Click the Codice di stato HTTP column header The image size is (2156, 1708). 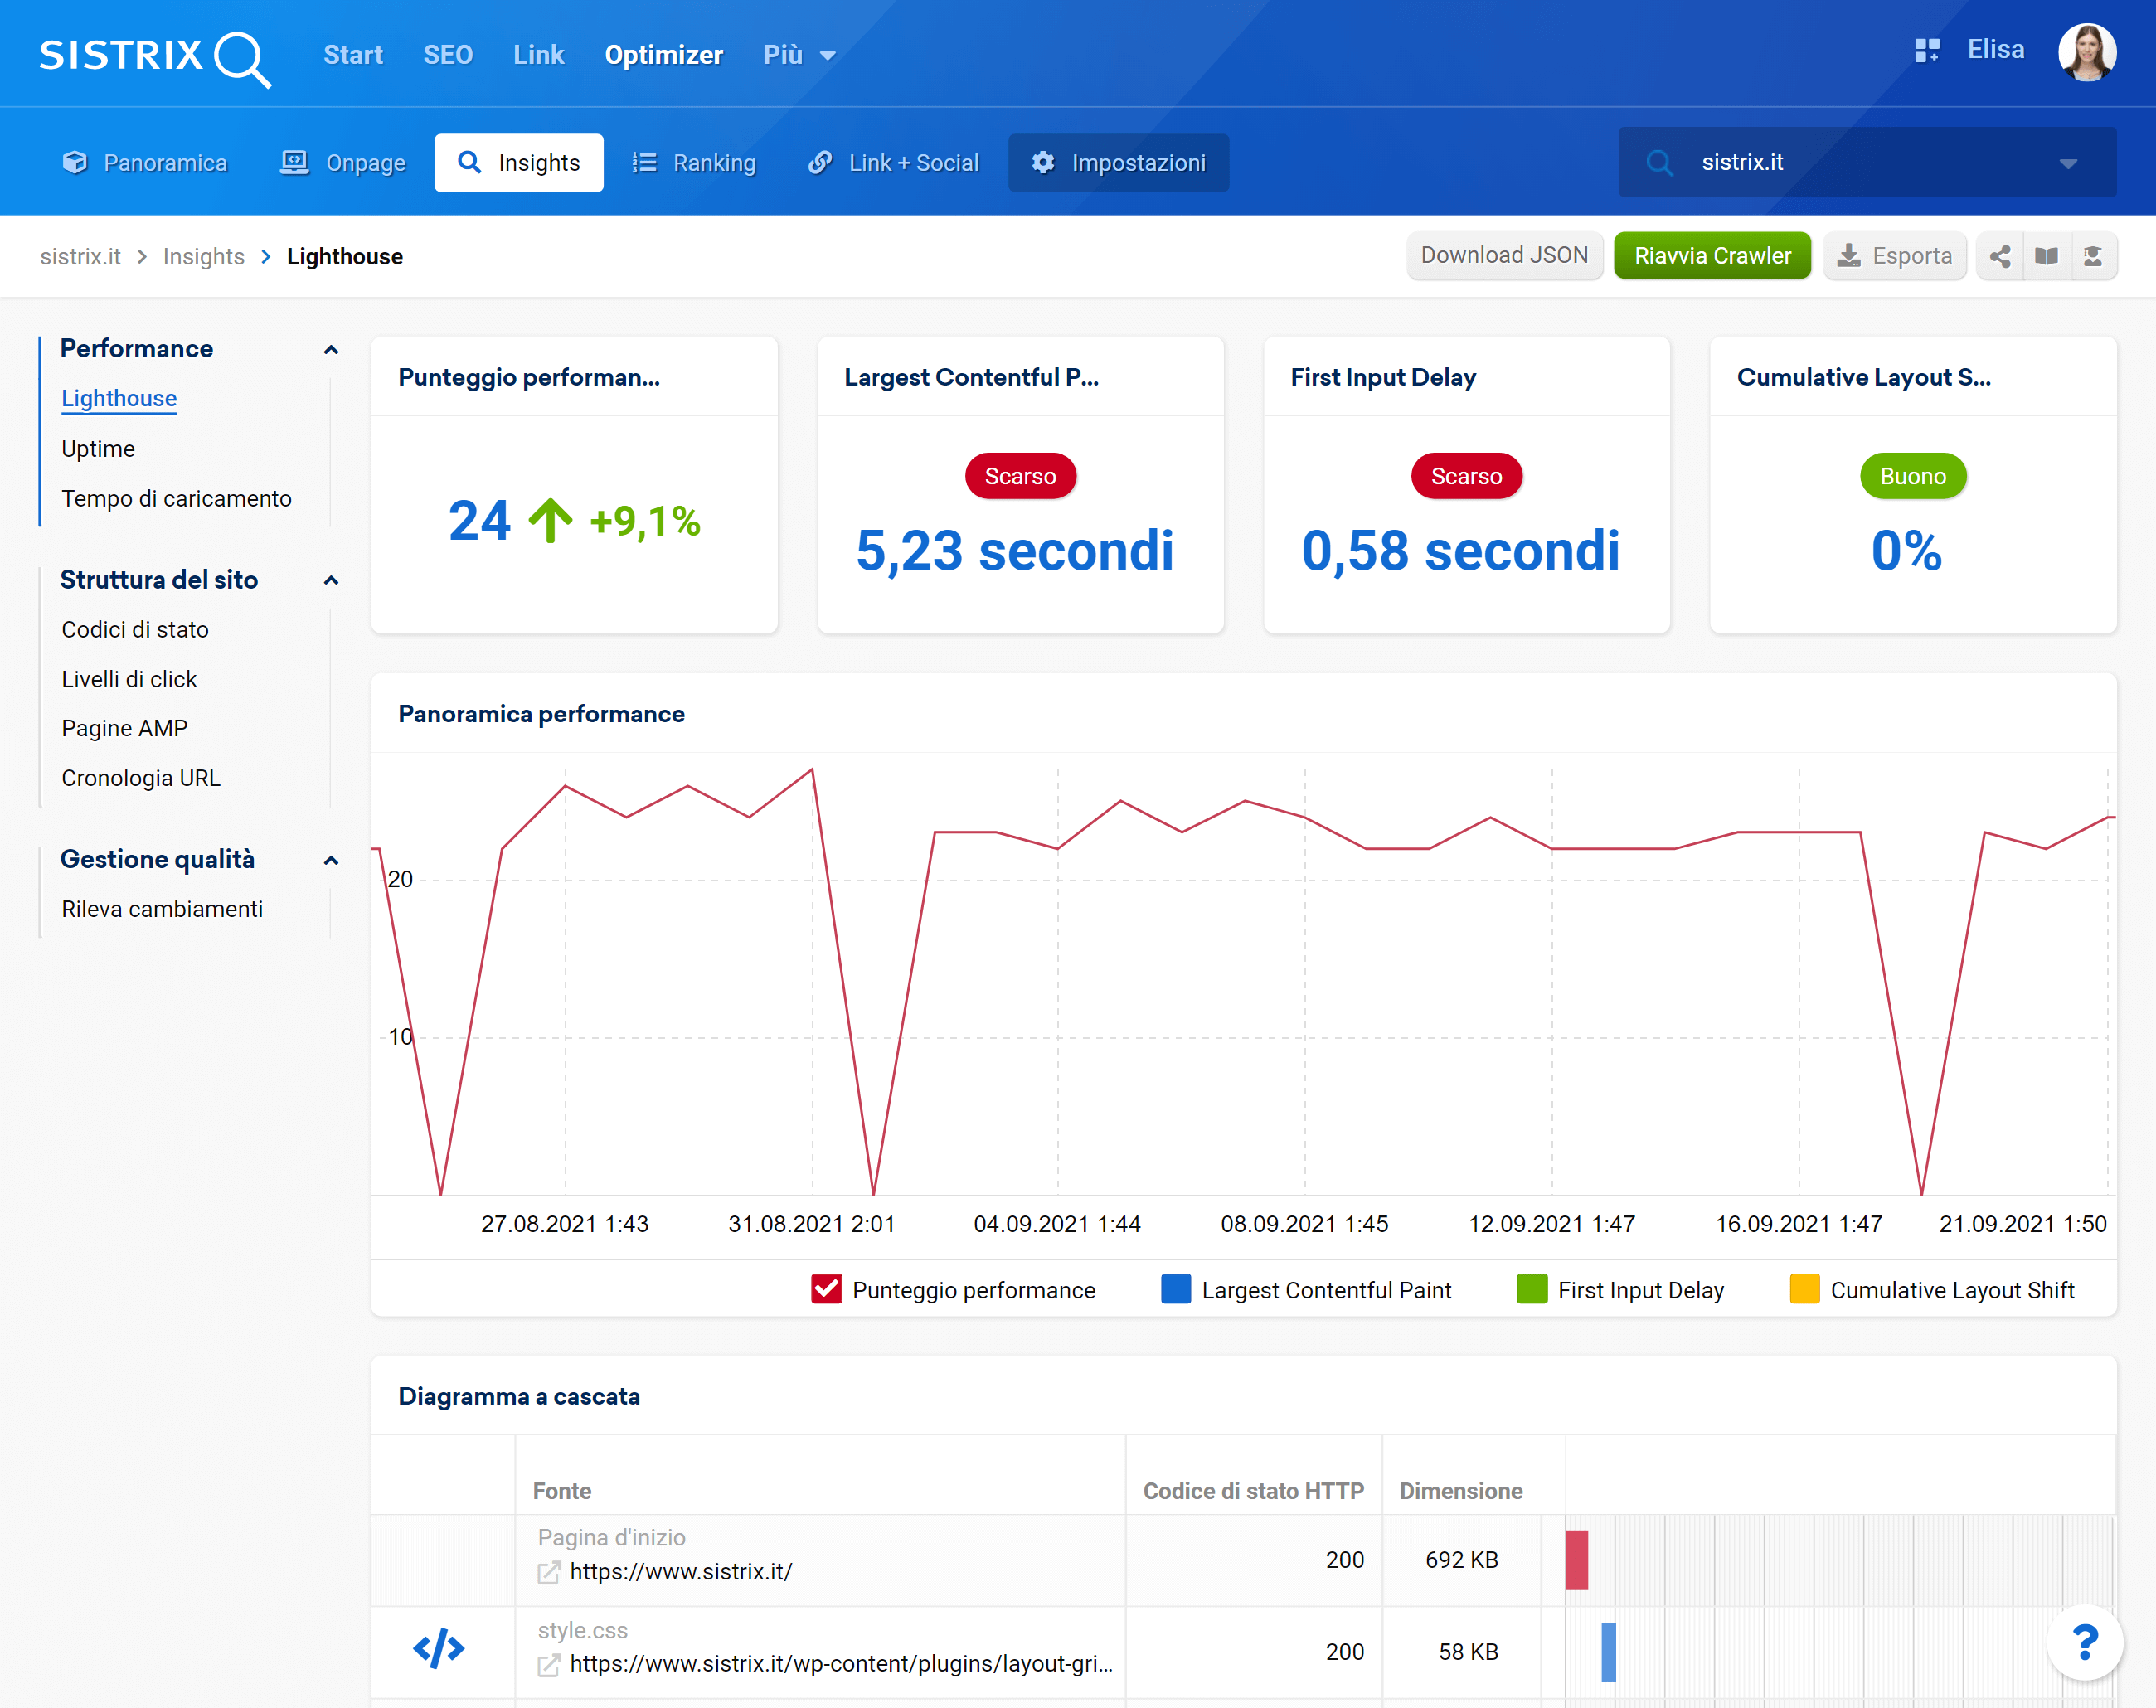pos(1254,1491)
